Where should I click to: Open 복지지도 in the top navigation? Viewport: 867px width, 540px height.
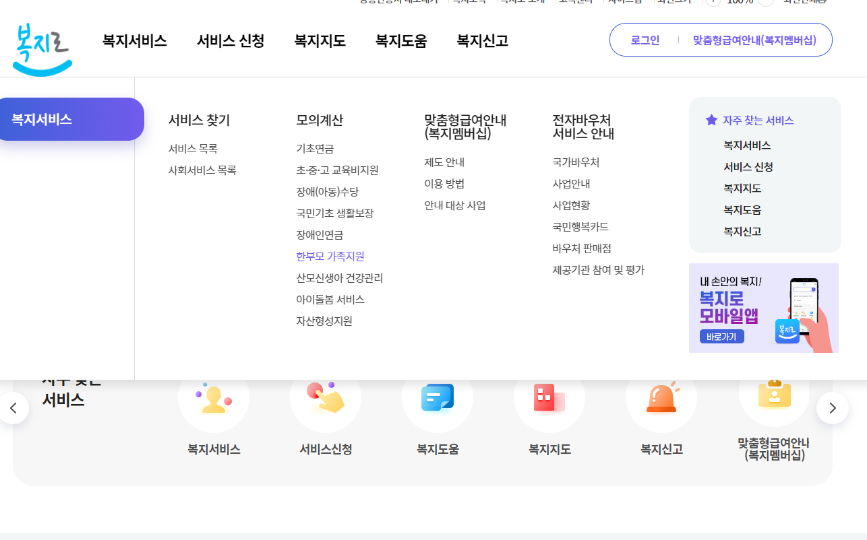click(320, 40)
